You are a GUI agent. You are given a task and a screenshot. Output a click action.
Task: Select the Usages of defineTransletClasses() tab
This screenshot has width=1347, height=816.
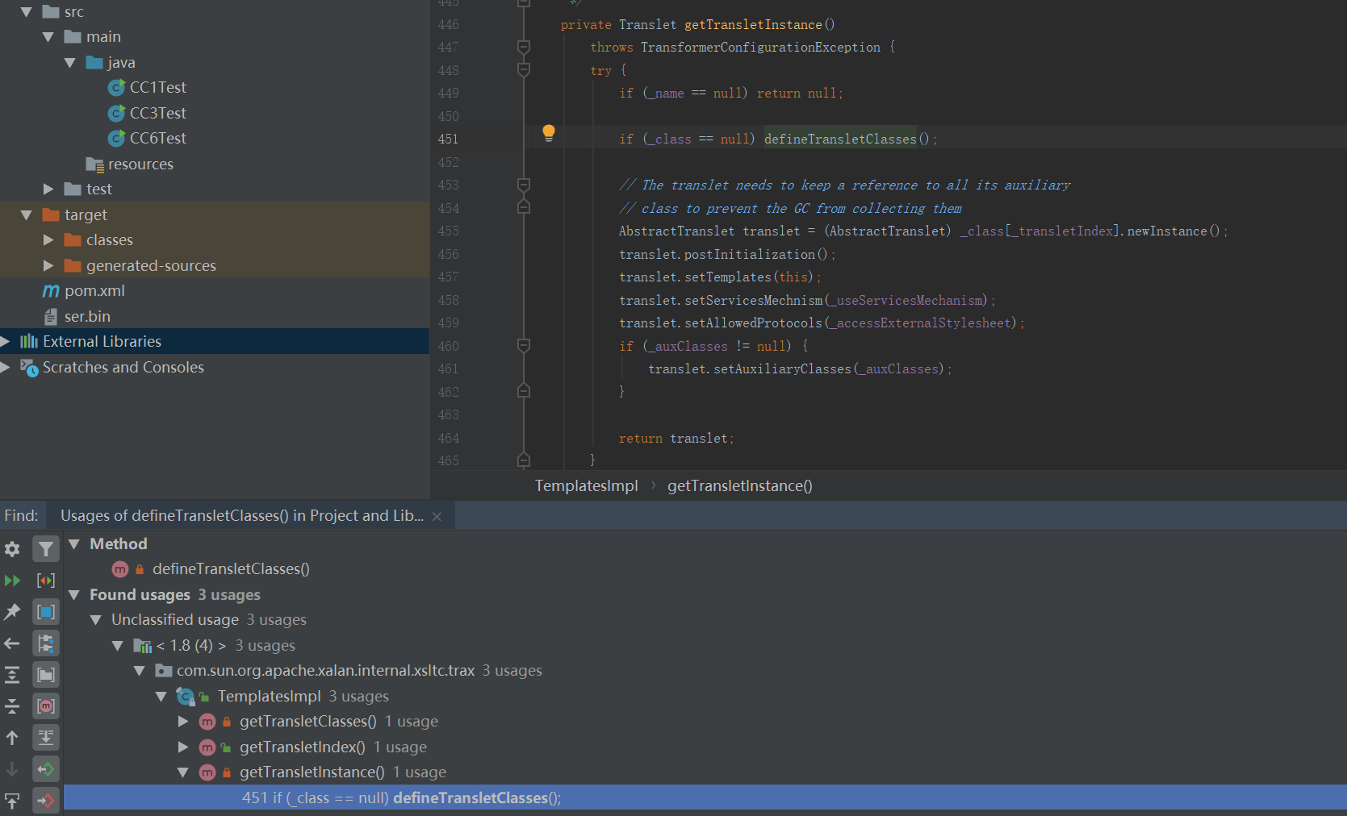tap(241, 516)
